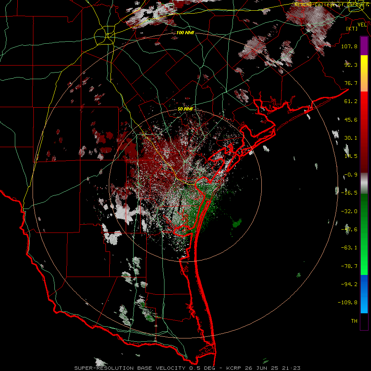Pick the gray near-zero segment of color bar

(364, 183)
